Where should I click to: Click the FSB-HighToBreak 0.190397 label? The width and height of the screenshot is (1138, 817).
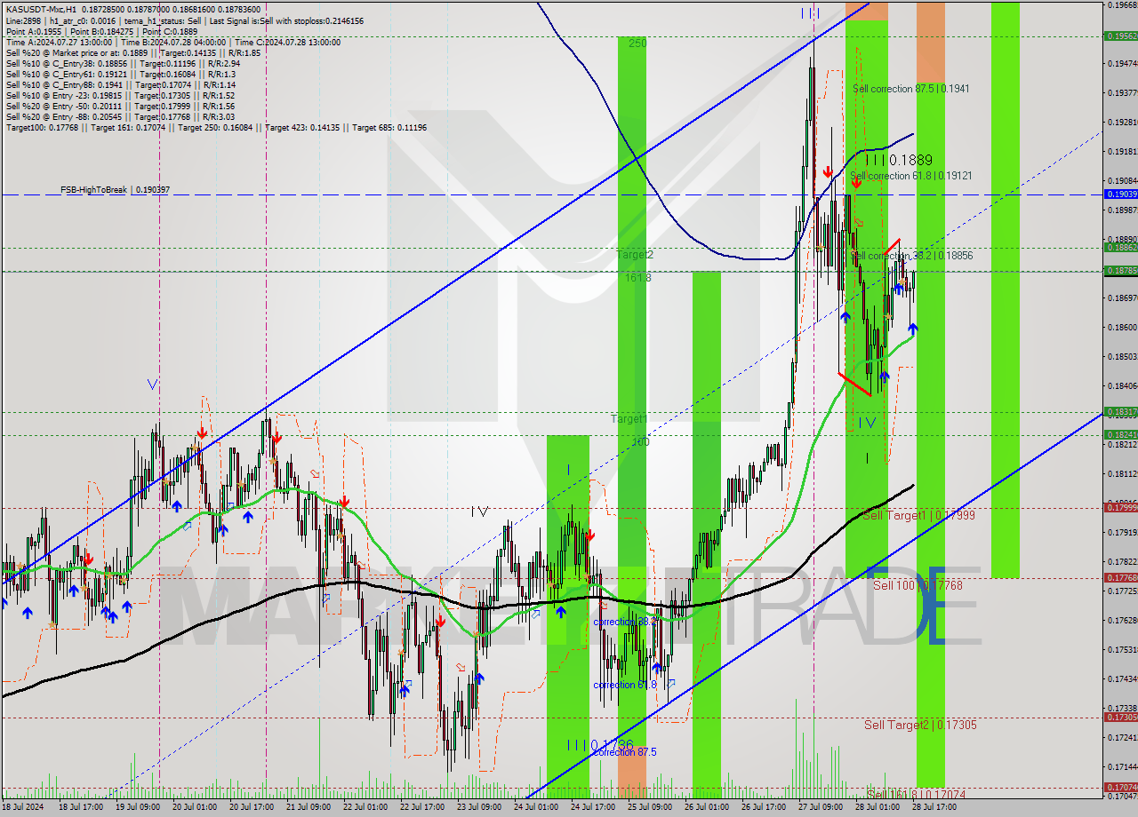(x=115, y=190)
